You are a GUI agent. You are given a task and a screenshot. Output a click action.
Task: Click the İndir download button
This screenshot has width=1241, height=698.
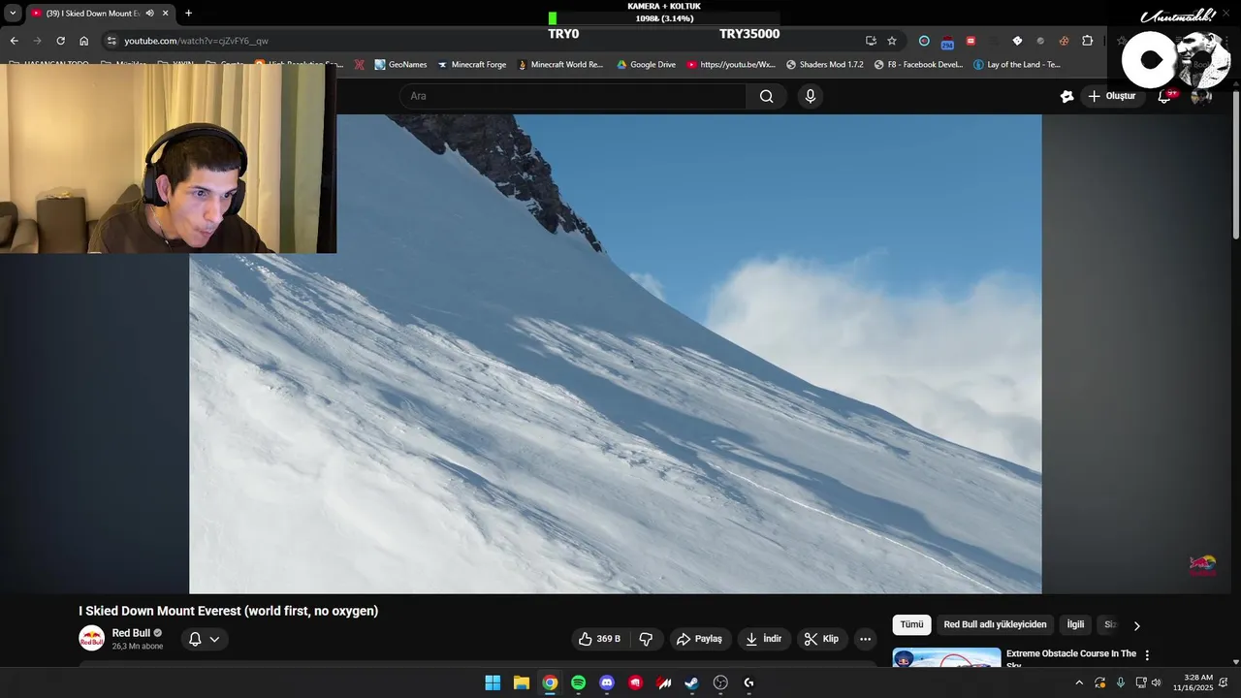click(x=763, y=639)
